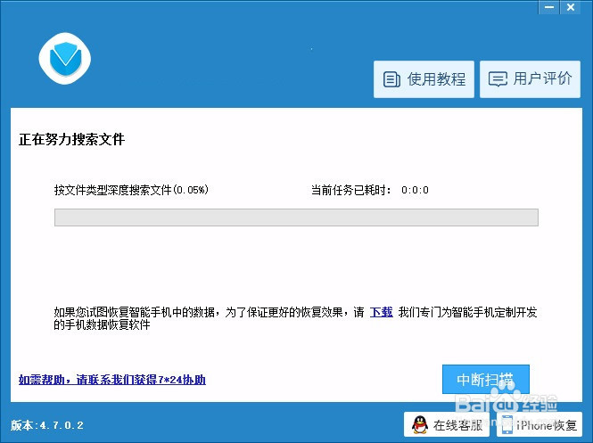Open the 使用教程 tutorial button

424,79
